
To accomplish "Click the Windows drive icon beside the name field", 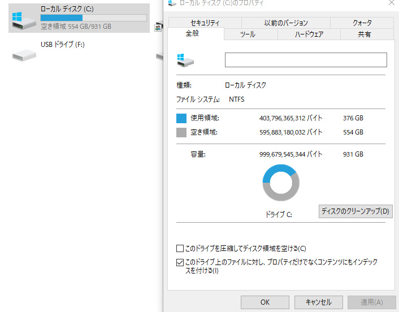I will click(185, 60).
